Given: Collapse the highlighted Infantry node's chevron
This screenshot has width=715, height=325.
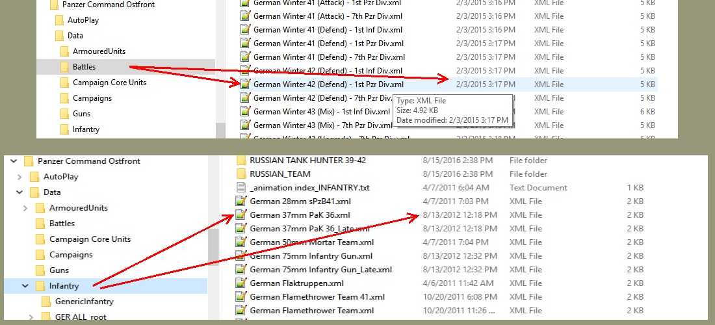Looking at the screenshot, I should tap(25, 286).
